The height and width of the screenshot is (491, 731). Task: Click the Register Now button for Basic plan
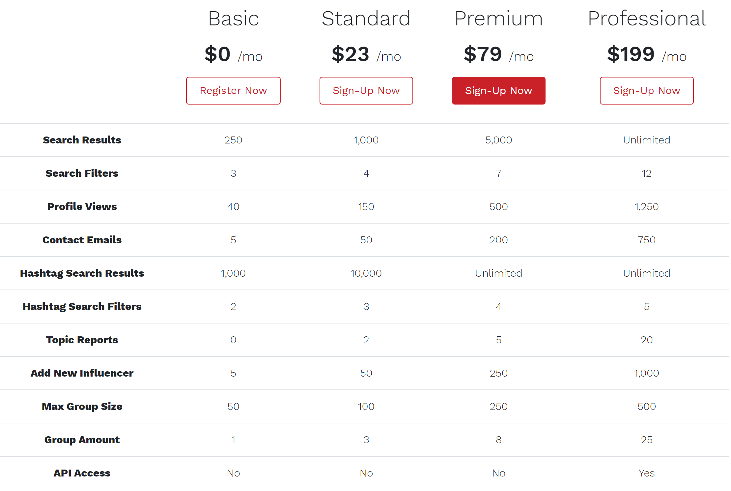[x=233, y=91]
